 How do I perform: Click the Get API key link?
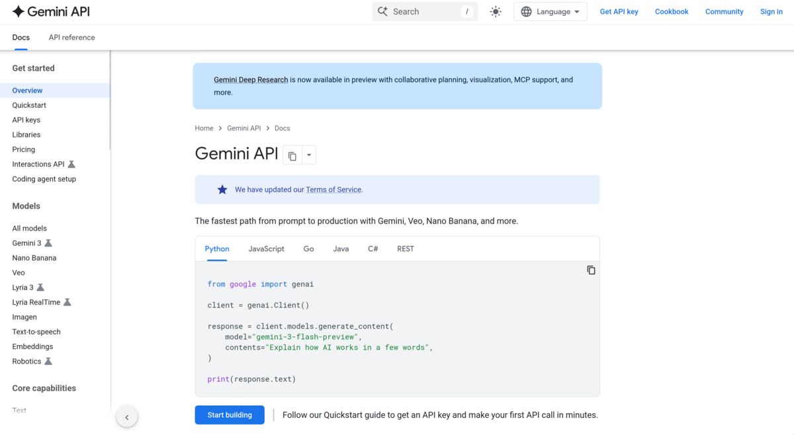pyautogui.click(x=619, y=12)
